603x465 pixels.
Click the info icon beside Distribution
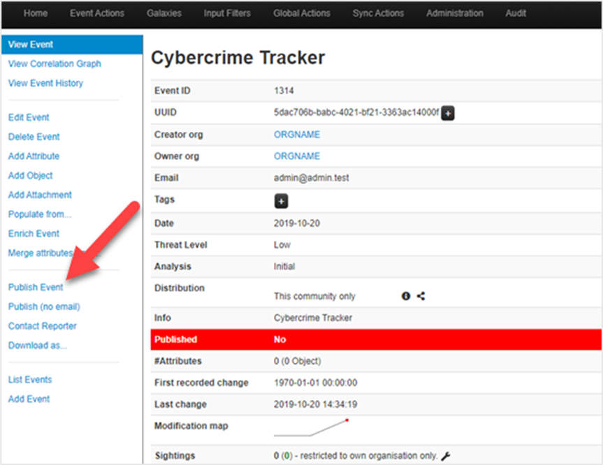coord(406,296)
